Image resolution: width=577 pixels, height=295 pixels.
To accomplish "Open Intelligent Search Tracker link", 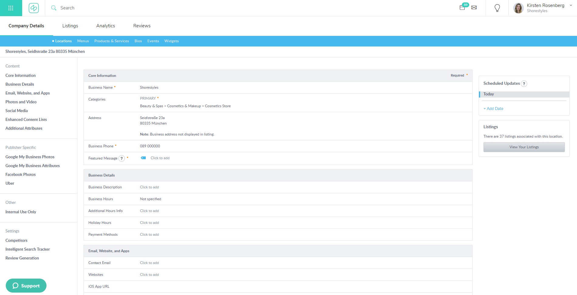I will coord(28,249).
